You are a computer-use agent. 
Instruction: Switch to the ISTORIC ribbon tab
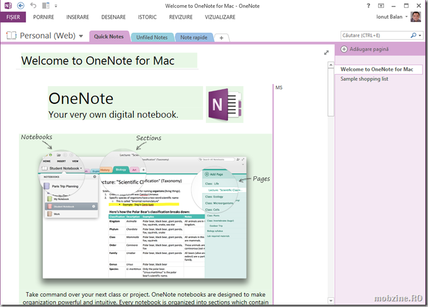147,17
